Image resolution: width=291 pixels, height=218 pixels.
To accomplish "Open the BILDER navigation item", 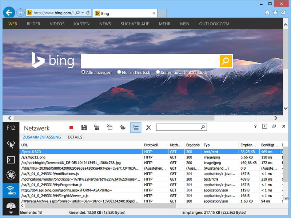I will 33,24.
